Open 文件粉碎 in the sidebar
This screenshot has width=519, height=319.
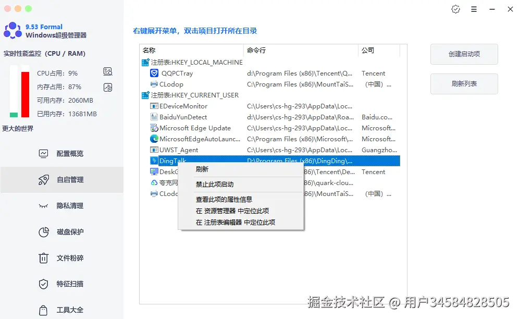[x=62, y=257]
